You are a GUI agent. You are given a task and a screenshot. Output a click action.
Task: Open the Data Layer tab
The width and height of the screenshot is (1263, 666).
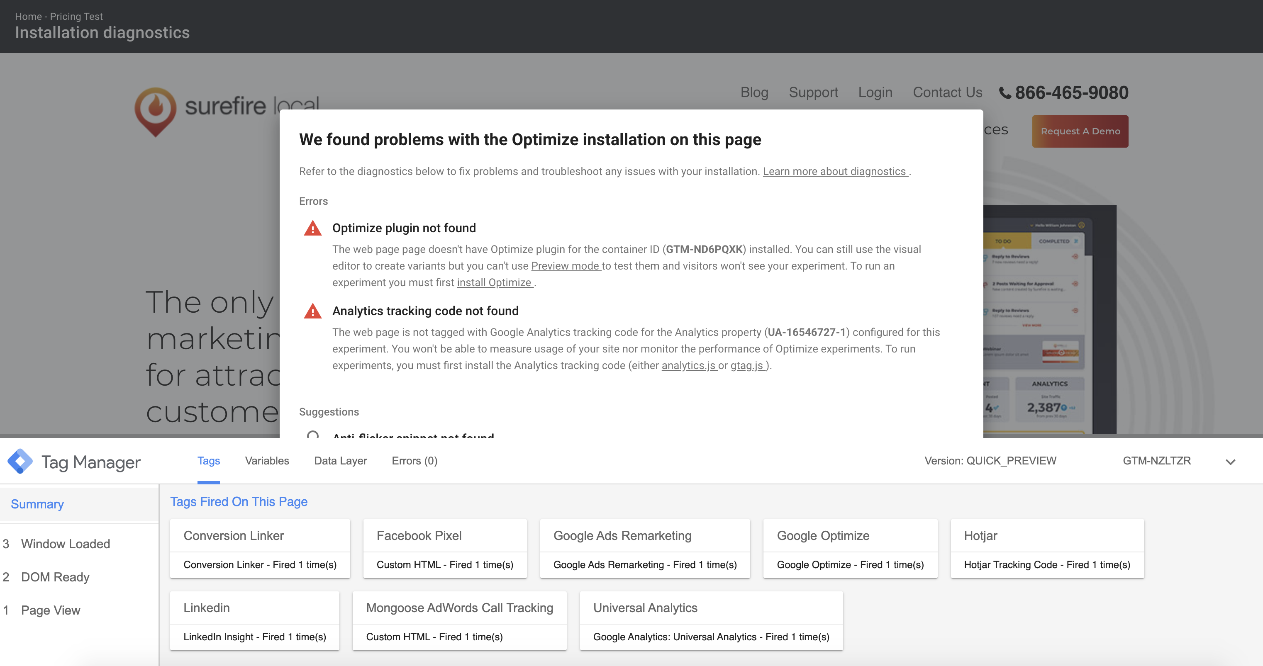pyautogui.click(x=340, y=461)
